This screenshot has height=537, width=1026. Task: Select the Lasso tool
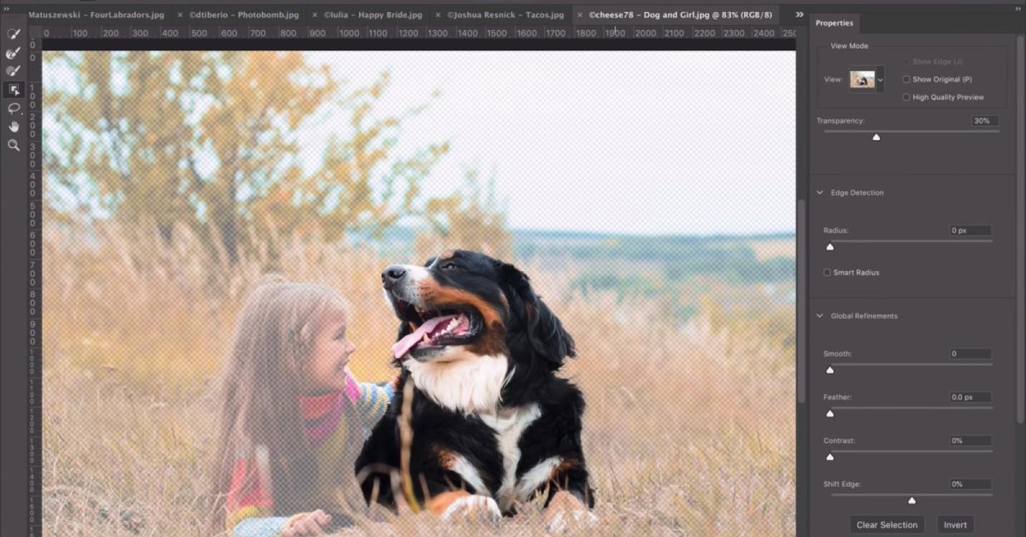pos(14,109)
